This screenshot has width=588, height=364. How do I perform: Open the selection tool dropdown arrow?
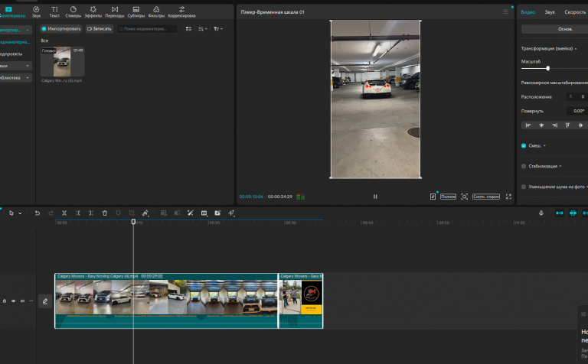[x=20, y=213]
